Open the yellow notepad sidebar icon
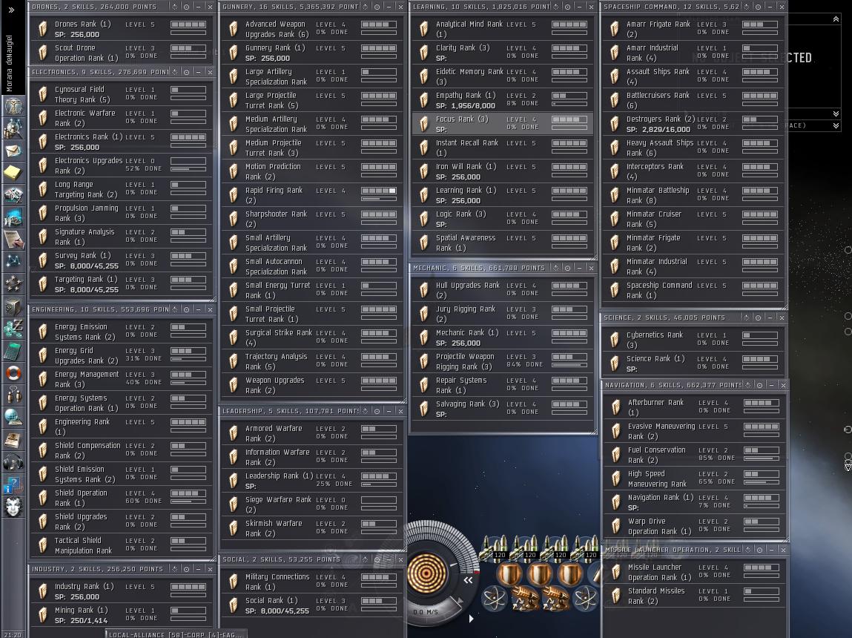Screen dimensions: 852x638 (13, 172)
